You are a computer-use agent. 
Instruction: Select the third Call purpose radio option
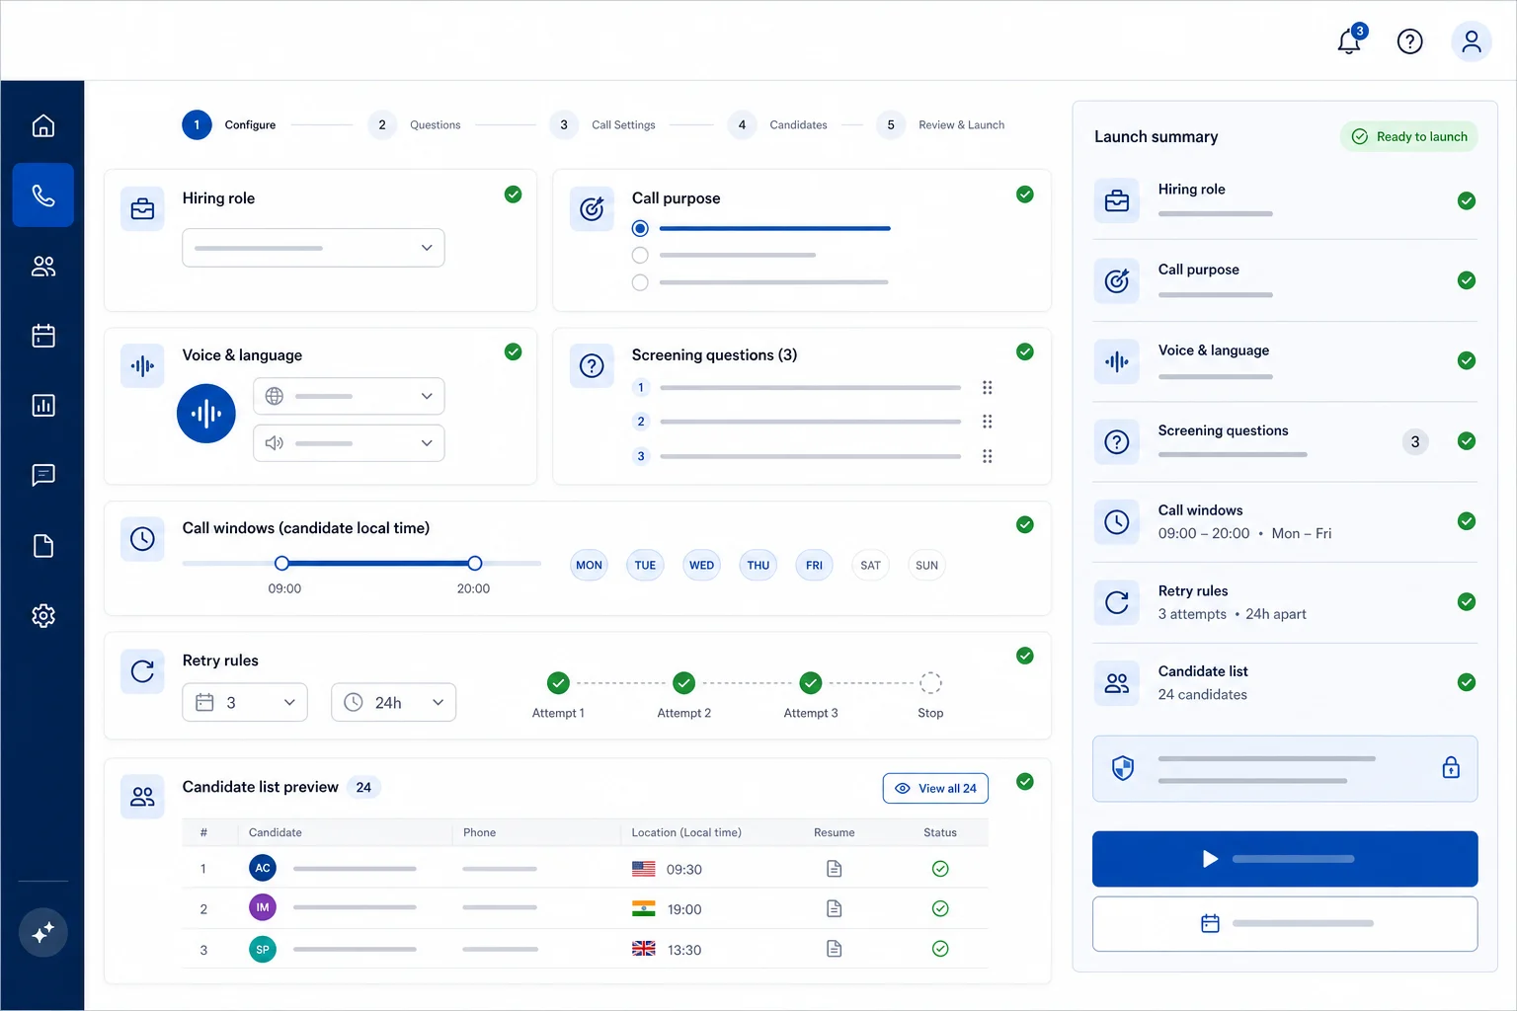click(x=640, y=282)
